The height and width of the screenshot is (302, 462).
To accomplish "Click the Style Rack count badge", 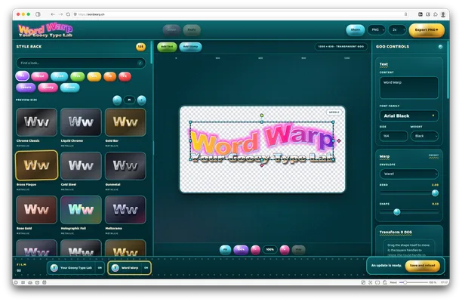I will 140,47.
